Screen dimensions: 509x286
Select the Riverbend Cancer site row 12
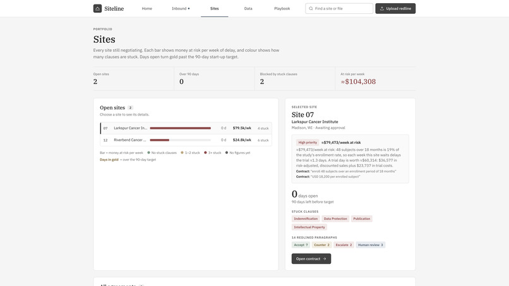click(186, 140)
